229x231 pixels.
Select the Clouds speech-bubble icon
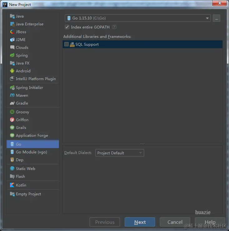point(12,48)
